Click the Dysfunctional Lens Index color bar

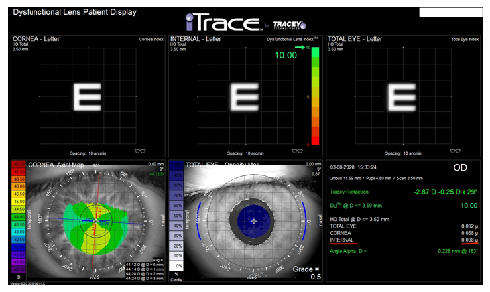point(315,96)
